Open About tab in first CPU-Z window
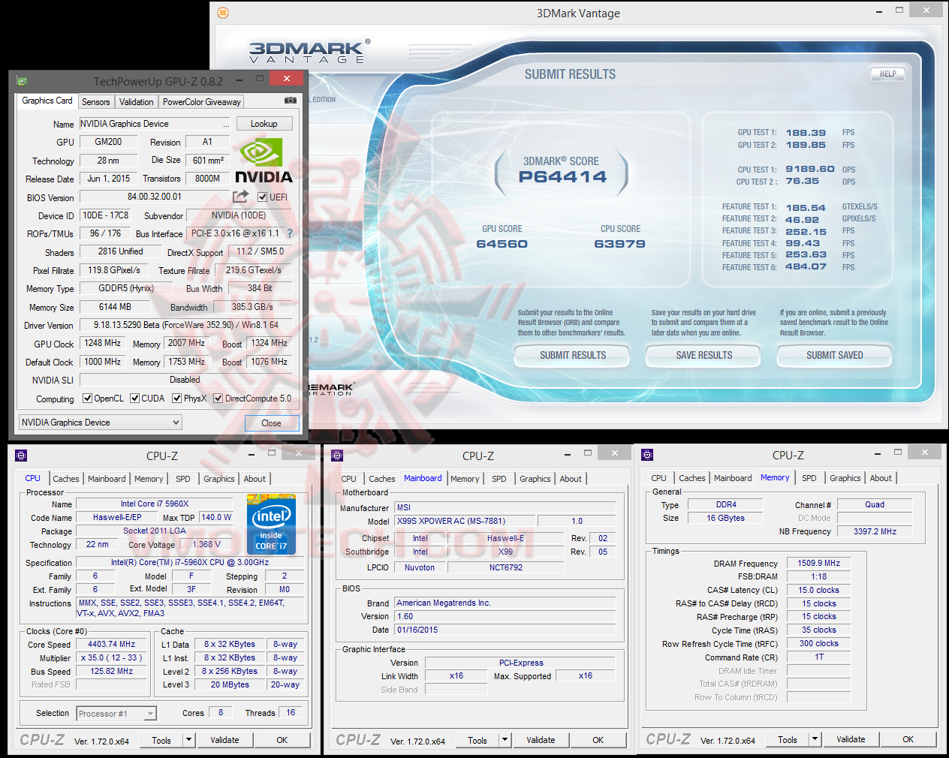This screenshot has width=949, height=758. 255,479
